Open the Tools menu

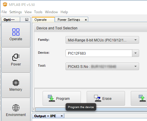[x=38, y=12]
